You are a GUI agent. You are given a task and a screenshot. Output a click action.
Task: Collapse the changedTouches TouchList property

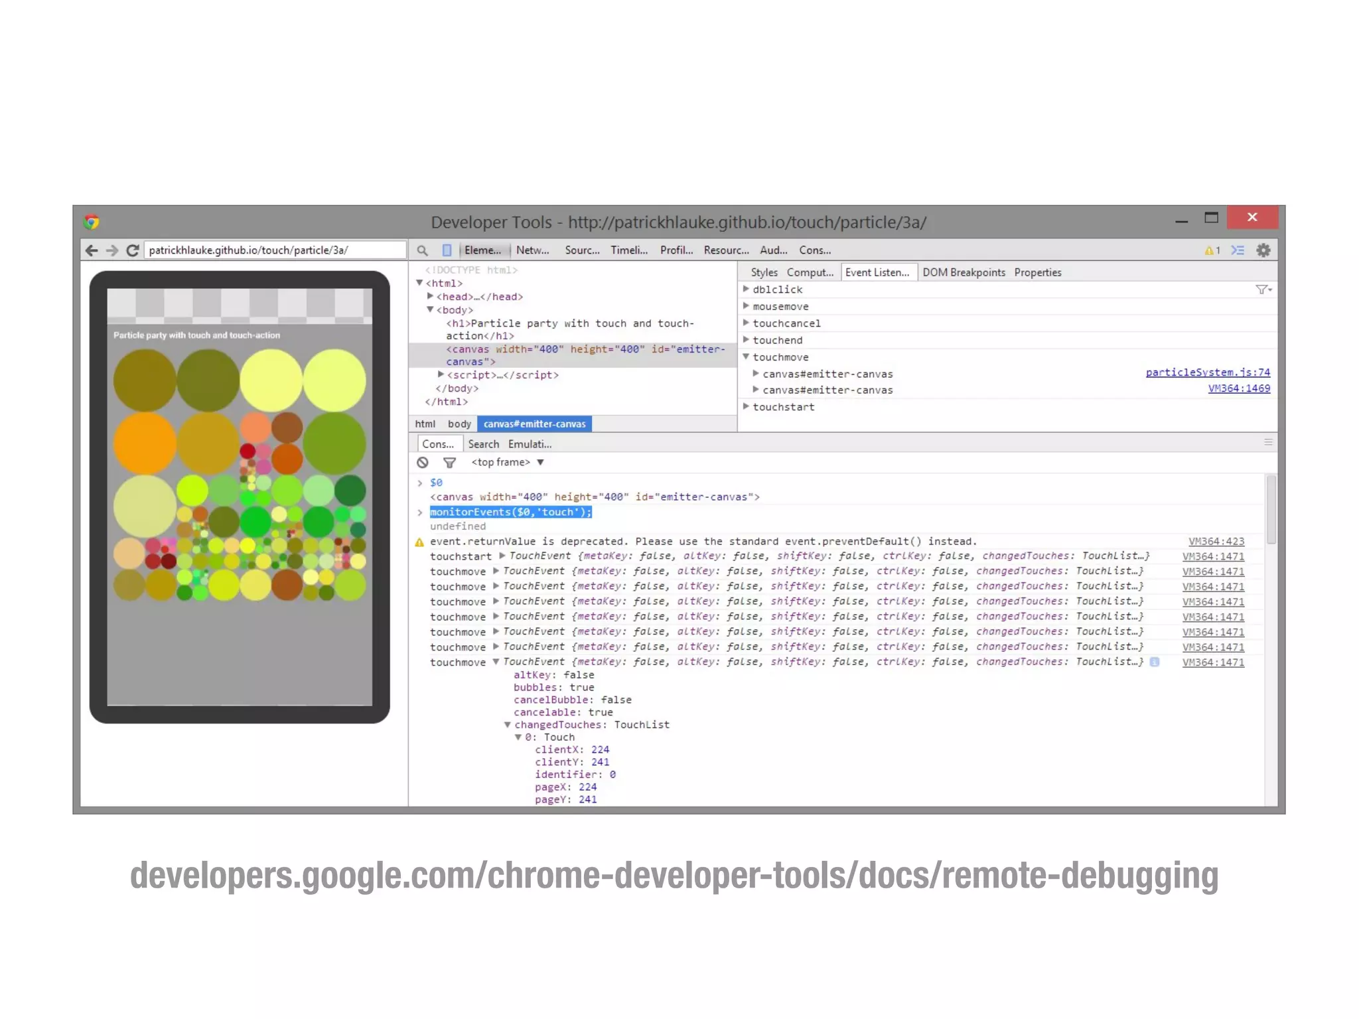[507, 724]
